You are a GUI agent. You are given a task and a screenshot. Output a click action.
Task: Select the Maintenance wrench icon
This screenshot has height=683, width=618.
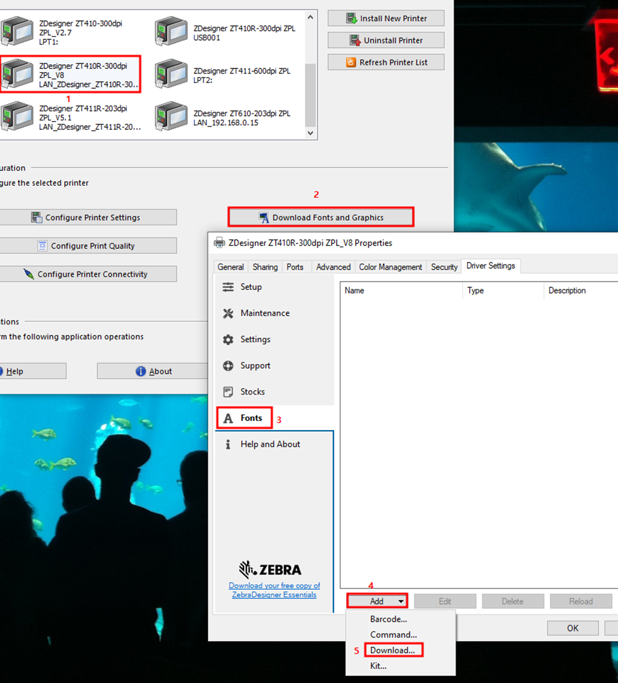(x=228, y=313)
